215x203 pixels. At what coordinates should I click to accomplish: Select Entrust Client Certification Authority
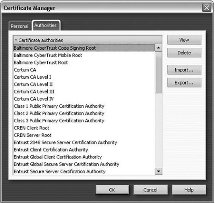click(84, 150)
